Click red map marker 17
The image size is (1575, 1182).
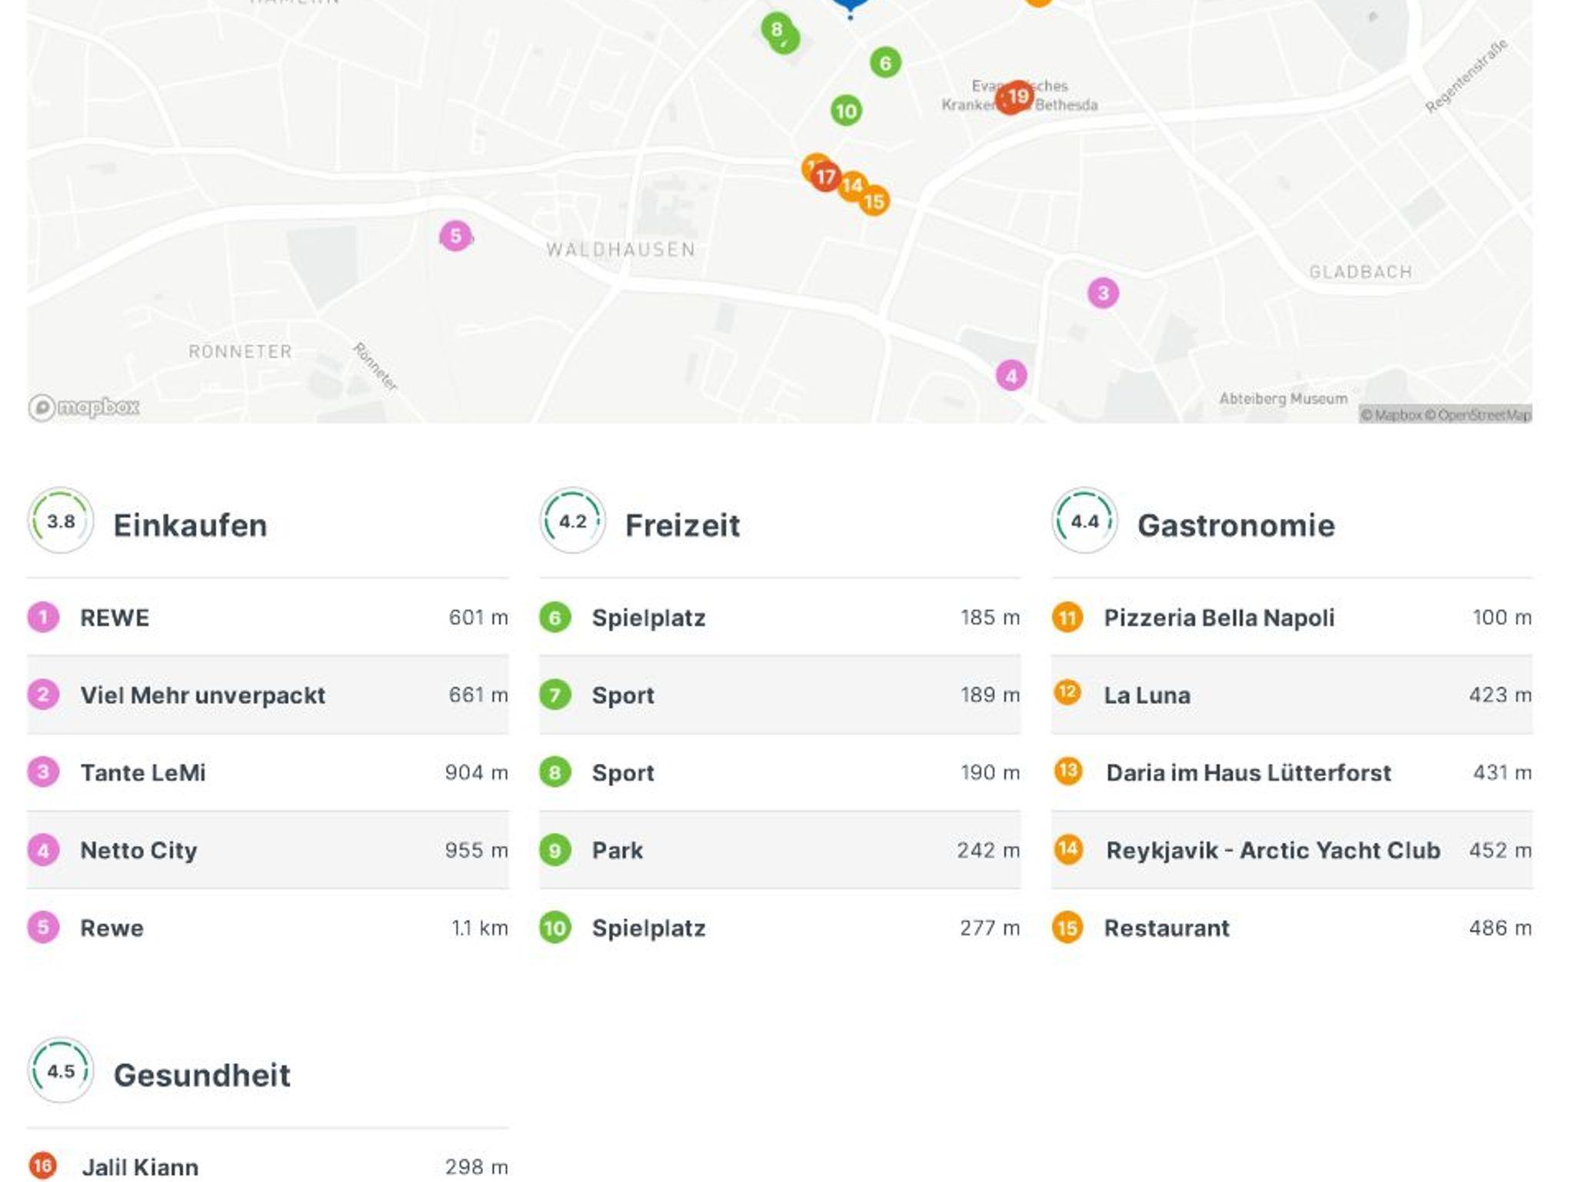click(x=824, y=178)
